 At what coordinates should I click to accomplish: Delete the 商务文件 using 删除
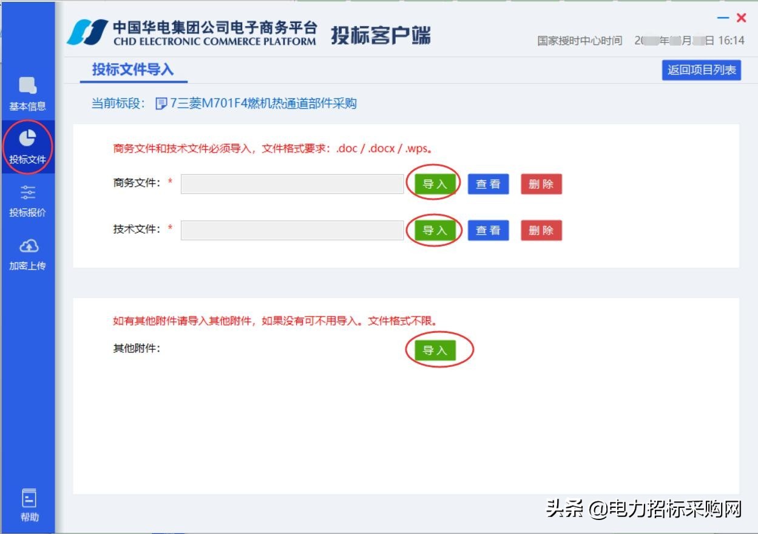(541, 184)
